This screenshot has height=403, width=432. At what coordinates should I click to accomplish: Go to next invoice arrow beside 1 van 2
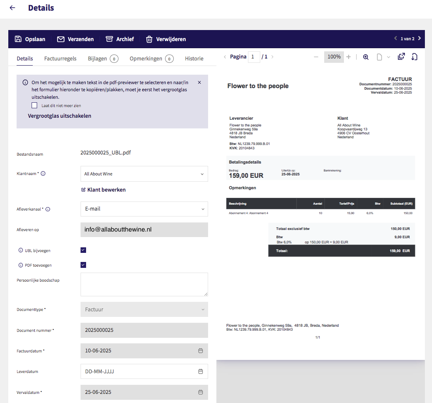click(x=419, y=39)
